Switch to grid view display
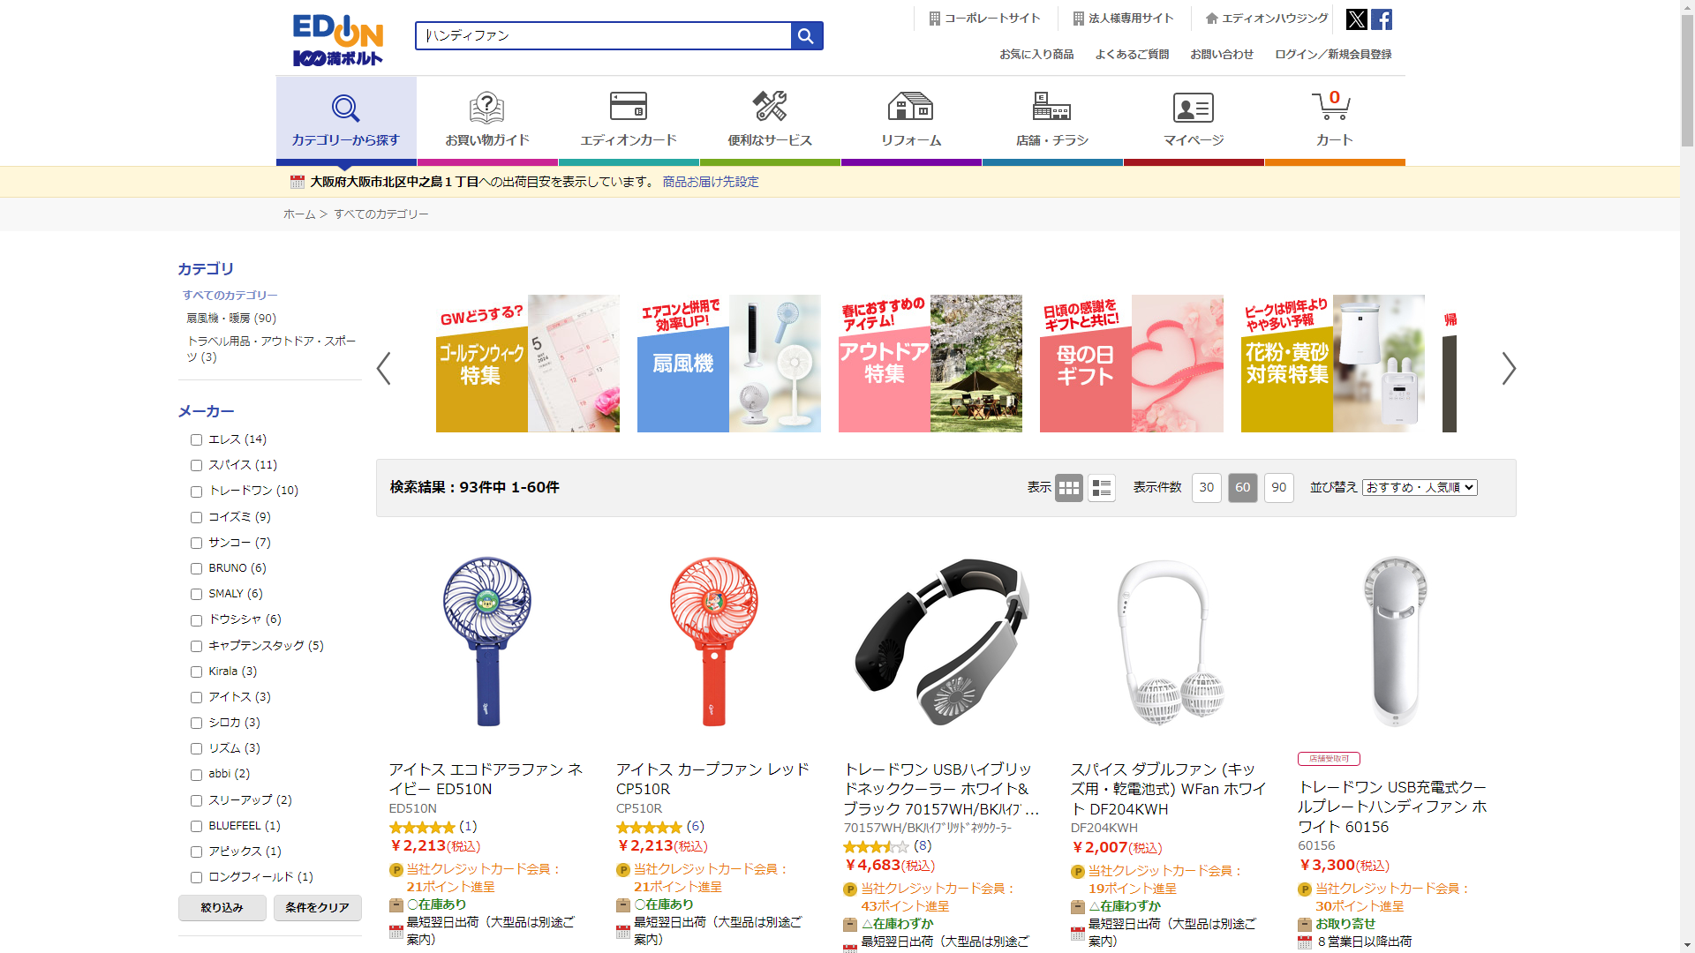The height and width of the screenshot is (953, 1695). pos(1069,487)
